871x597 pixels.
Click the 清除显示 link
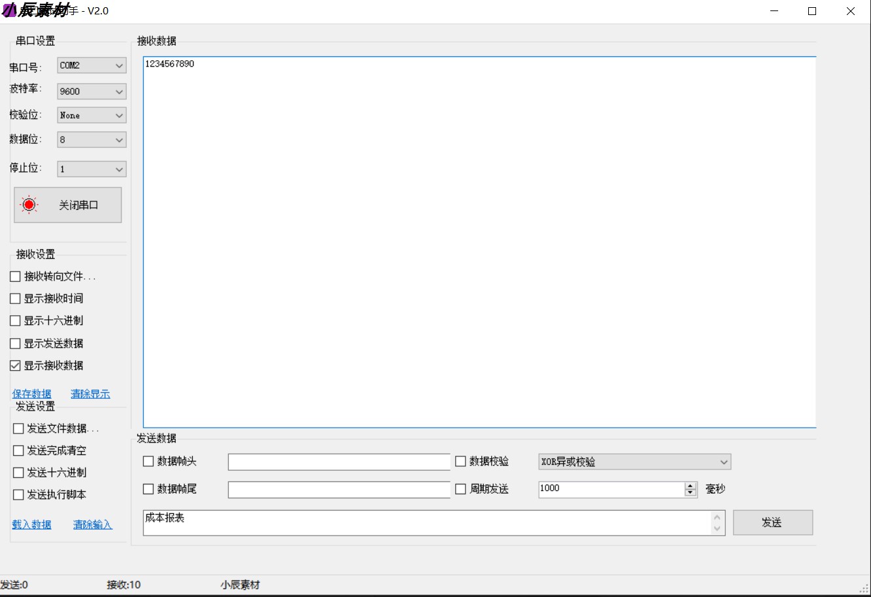click(90, 394)
